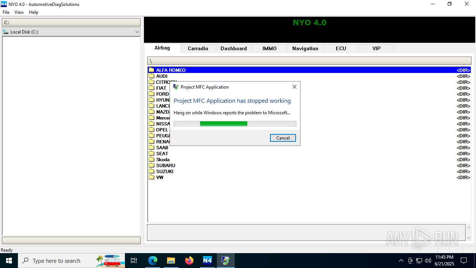Cancel the Windows error reporting
The width and height of the screenshot is (476, 268).
[283, 138]
